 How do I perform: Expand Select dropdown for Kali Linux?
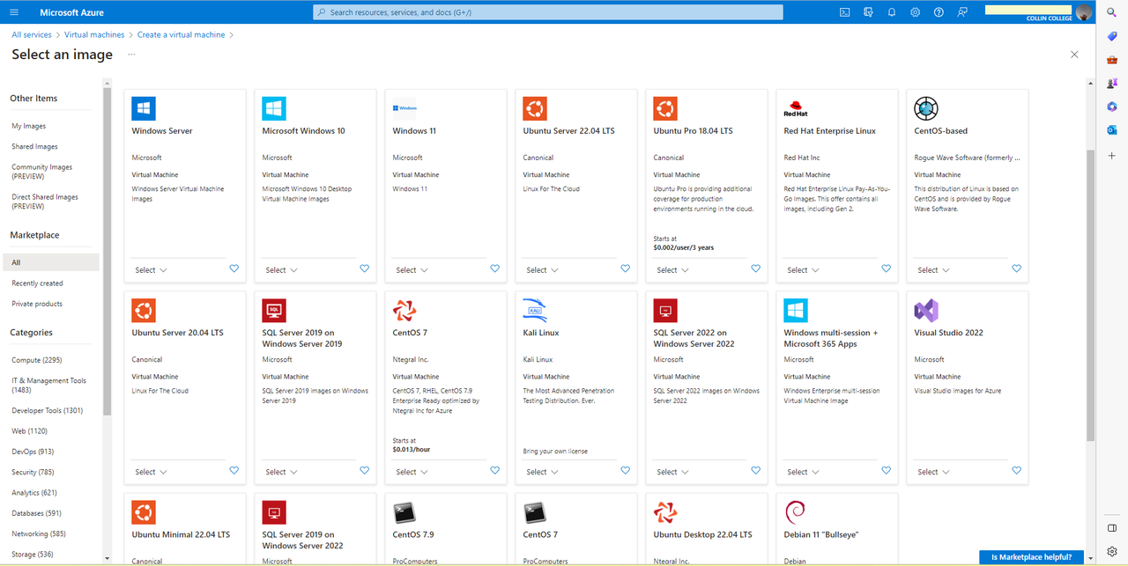tap(542, 472)
